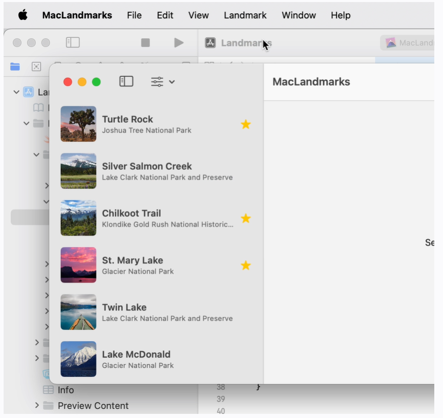Click the "St. Mary Lake" landmark name
The image size is (443, 418).
tap(133, 260)
